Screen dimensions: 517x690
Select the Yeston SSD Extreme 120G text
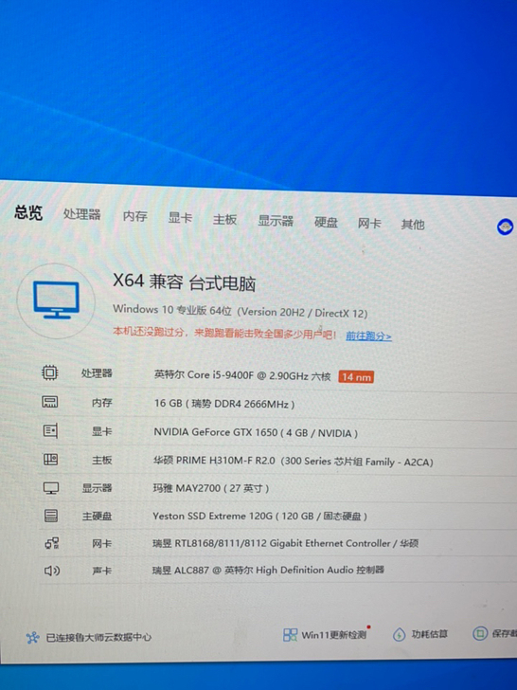259,516
